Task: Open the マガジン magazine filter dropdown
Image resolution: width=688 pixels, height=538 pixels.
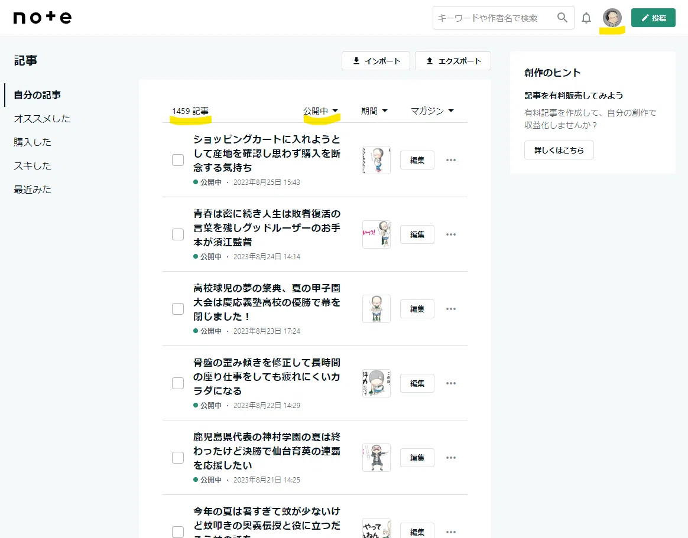Action: pyautogui.click(x=432, y=111)
